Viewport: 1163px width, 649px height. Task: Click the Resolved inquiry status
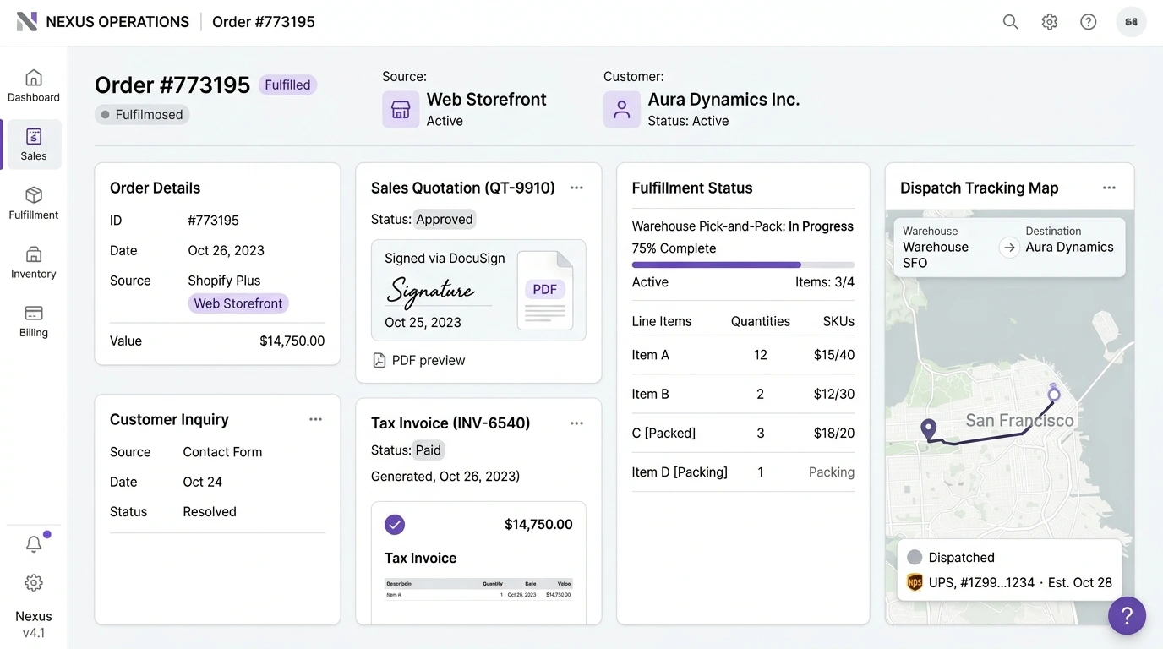210,511
